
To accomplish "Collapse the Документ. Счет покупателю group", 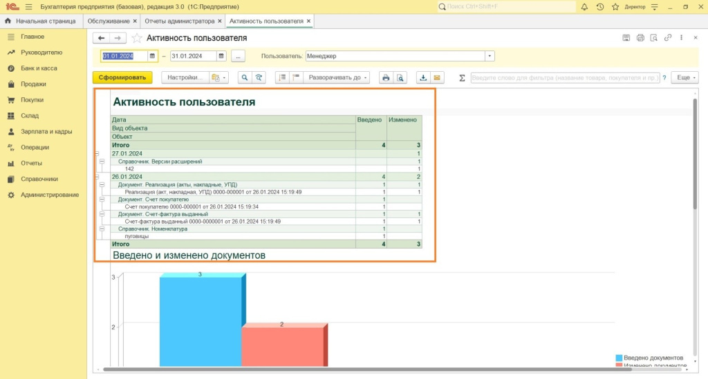I will (101, 199).
